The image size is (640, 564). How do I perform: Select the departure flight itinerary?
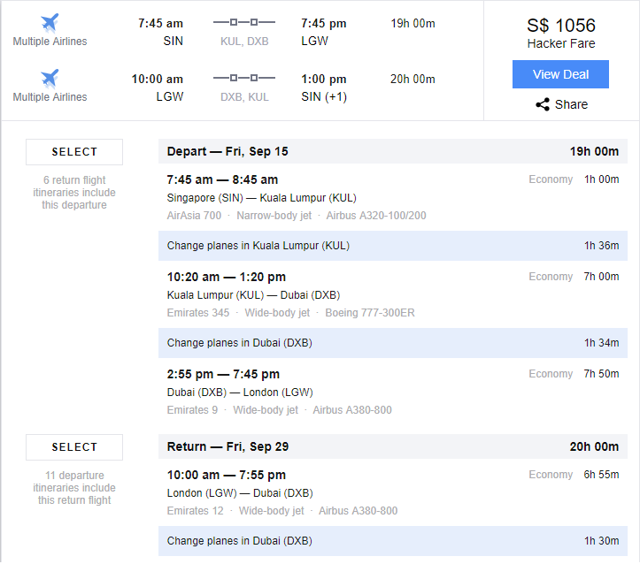[74, 152]
